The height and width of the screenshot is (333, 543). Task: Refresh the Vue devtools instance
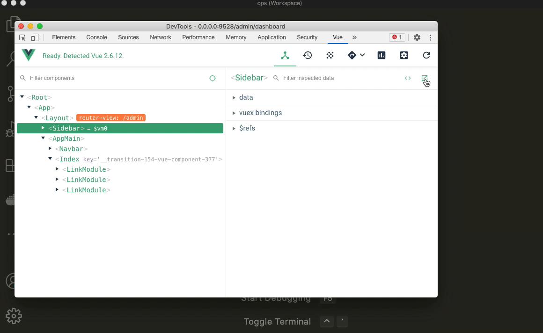pyautogui.click(x=426, y=55)
